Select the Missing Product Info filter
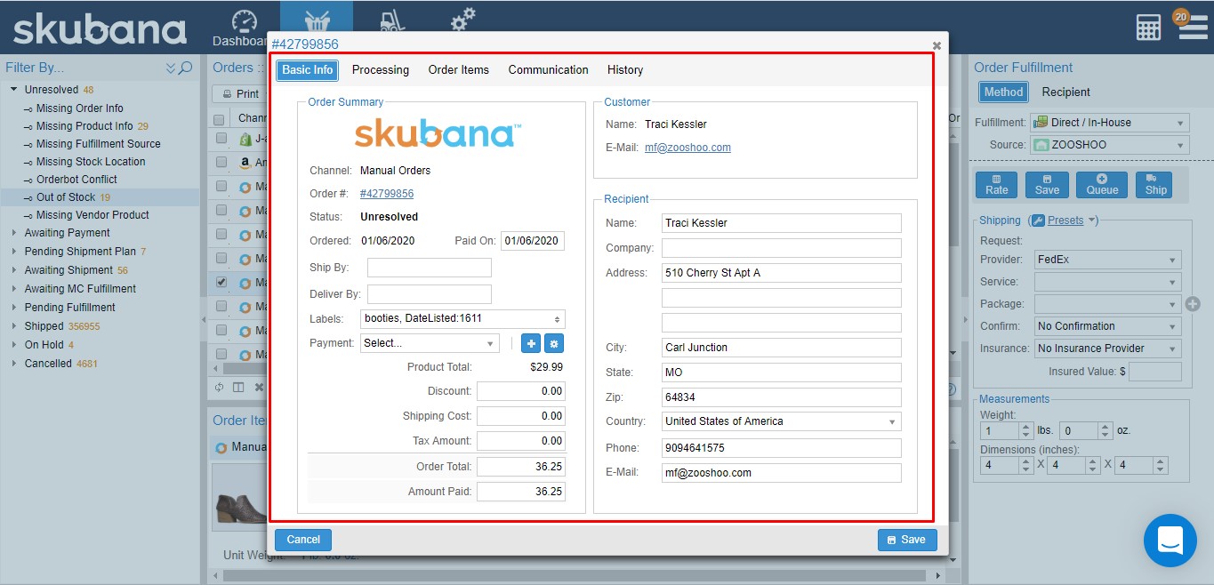The image size is (1214, 585). [84, 126]
